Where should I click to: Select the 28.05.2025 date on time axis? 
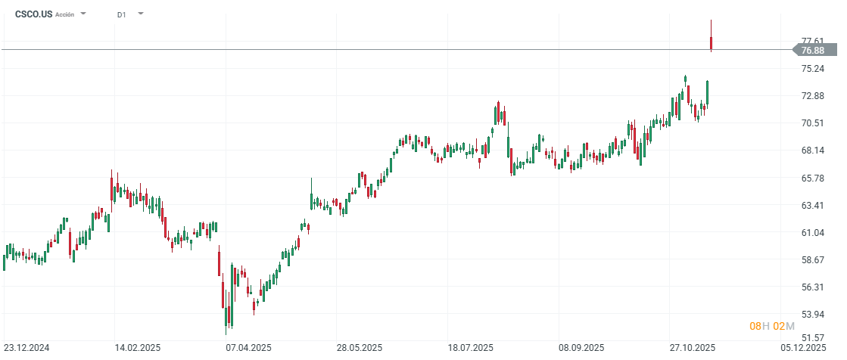(360, 348)
